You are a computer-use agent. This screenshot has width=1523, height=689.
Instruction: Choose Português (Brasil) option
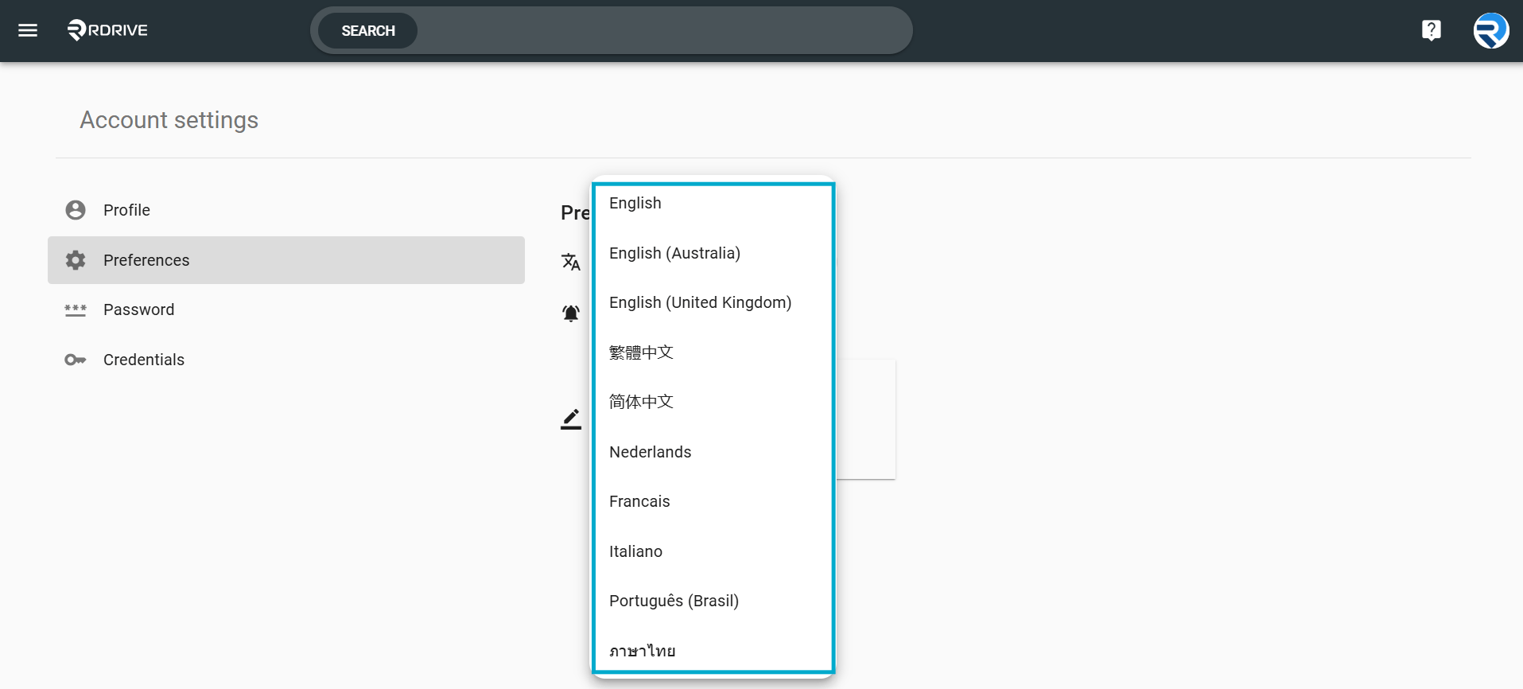(713, 601)
